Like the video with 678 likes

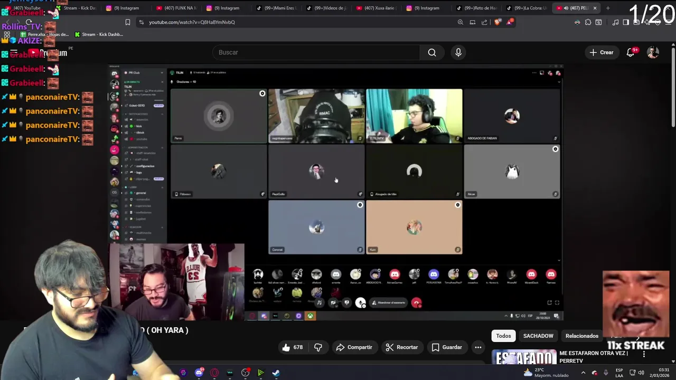pyautogui.click(x=292, y=347)
